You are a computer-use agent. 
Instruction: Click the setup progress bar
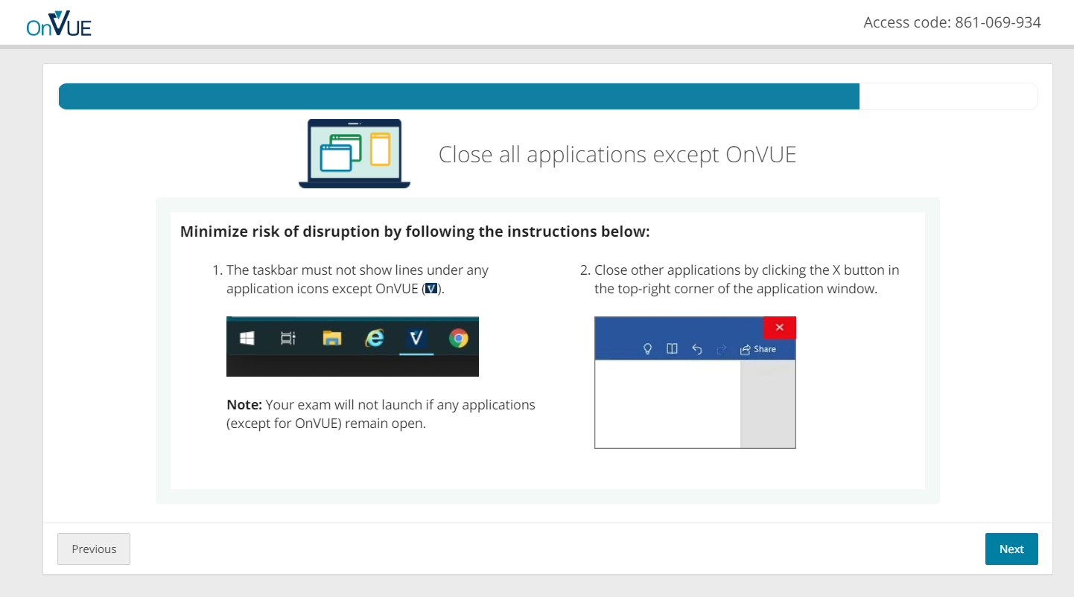[547, 96]
